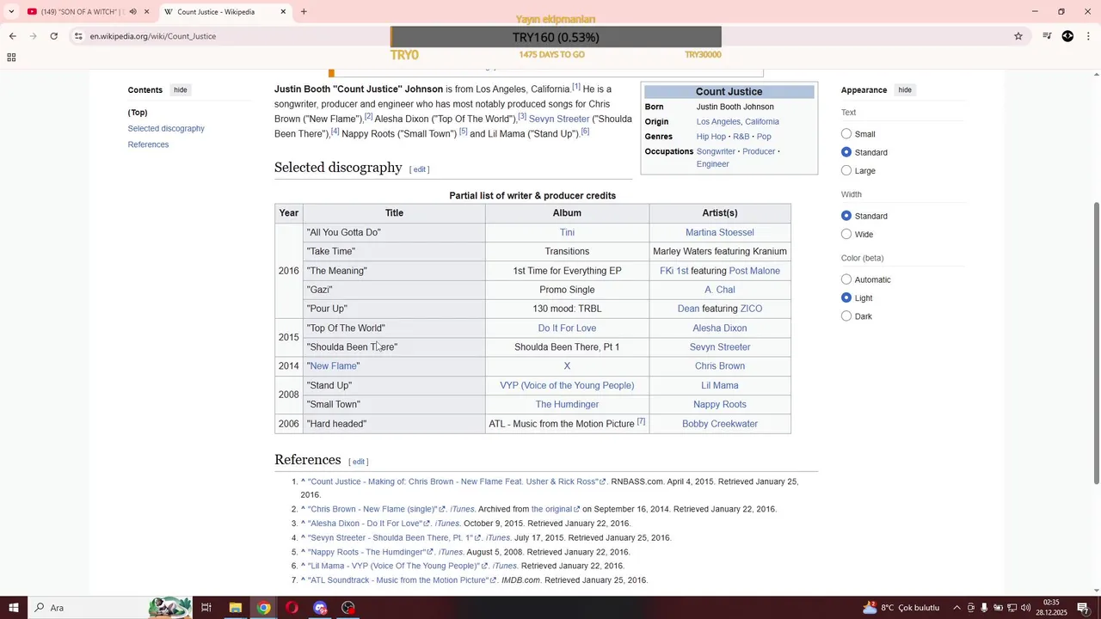This screenshot has height=619, width=1101.
Task: Click the page vertical scrollbar
Action: 1096,344
